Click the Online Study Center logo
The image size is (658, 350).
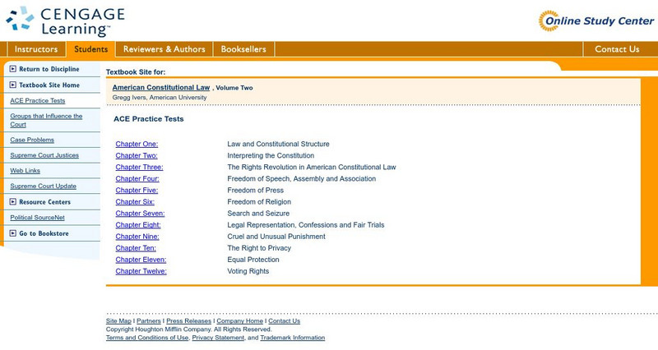595,21
